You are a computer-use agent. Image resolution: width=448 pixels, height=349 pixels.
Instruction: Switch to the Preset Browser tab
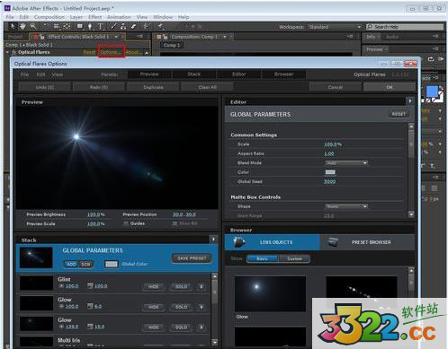tap(368, 242)
